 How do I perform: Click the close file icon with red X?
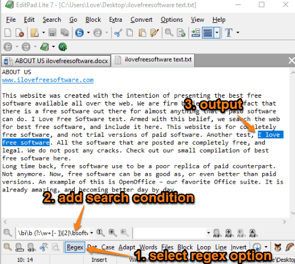(20, 32)
